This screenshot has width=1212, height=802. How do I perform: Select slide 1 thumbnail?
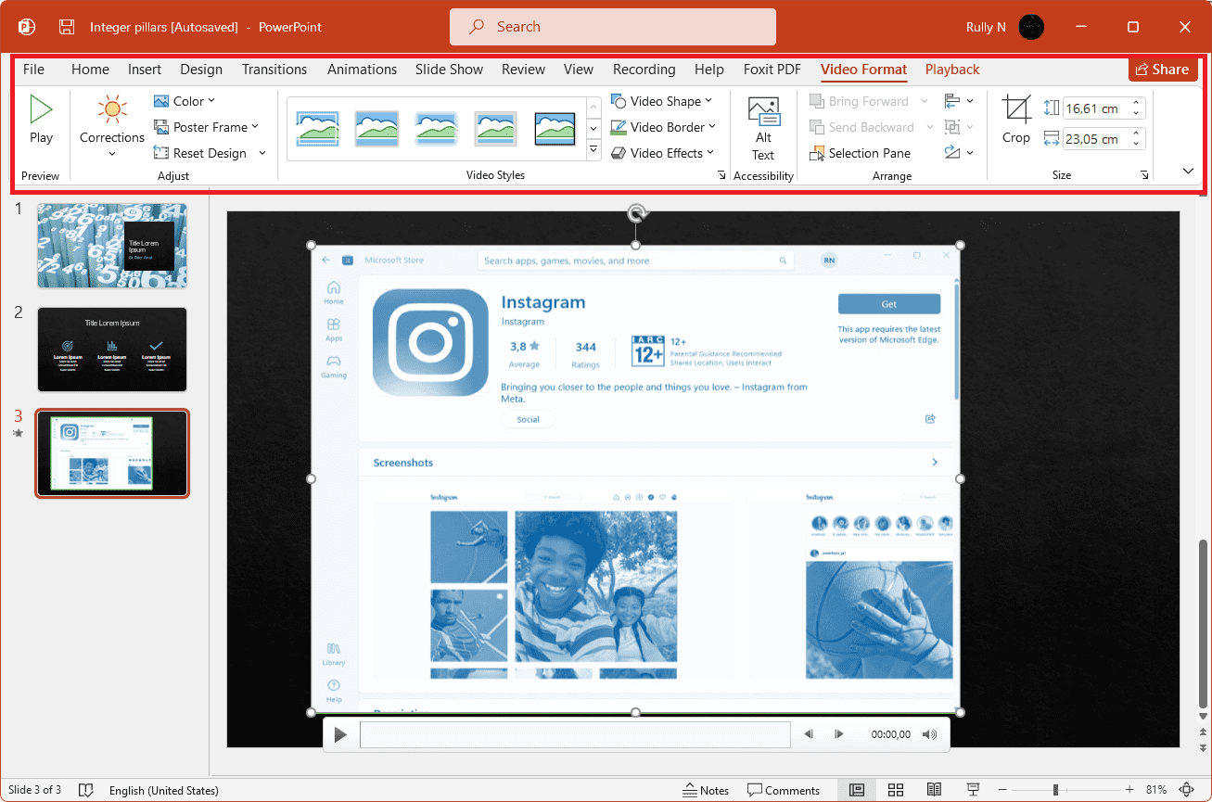[112, 246]
